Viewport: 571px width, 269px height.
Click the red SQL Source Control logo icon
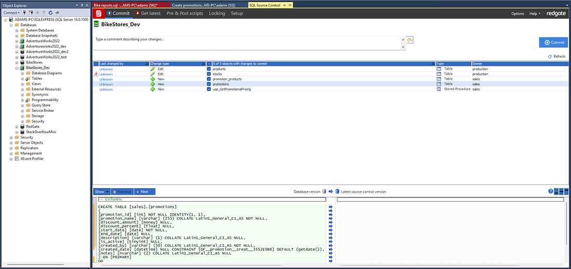coord(98,13)
